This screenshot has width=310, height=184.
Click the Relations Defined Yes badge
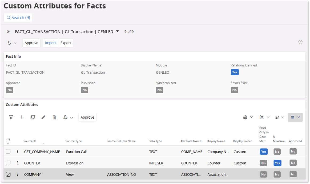pyautogui.click(x=235, y=72)
